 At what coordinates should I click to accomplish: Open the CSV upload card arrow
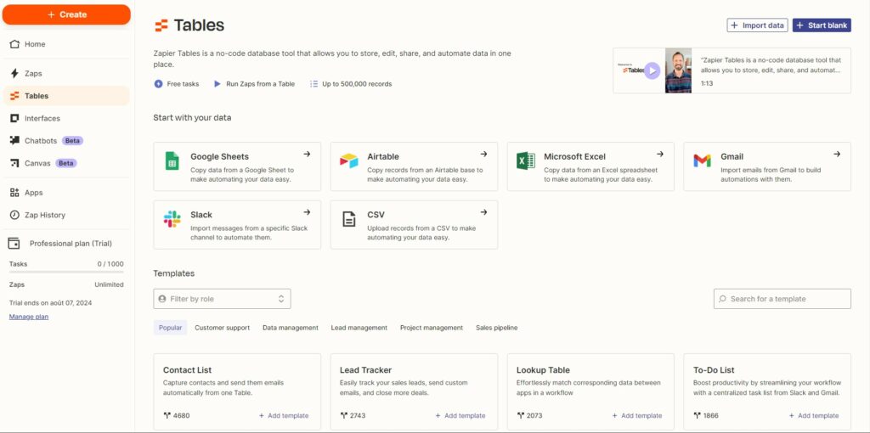tap(483, 212)
